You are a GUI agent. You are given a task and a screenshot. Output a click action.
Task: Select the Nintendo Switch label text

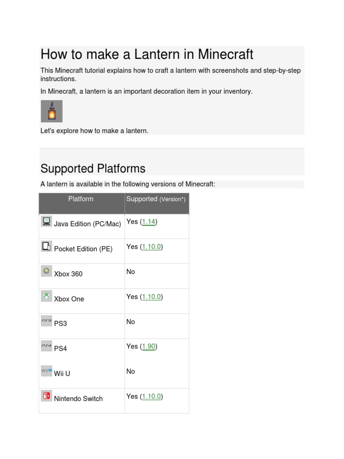(x=78, y=398)
